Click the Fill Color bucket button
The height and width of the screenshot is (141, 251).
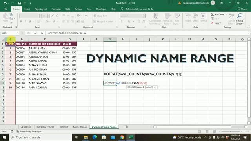tap(47, 22)
